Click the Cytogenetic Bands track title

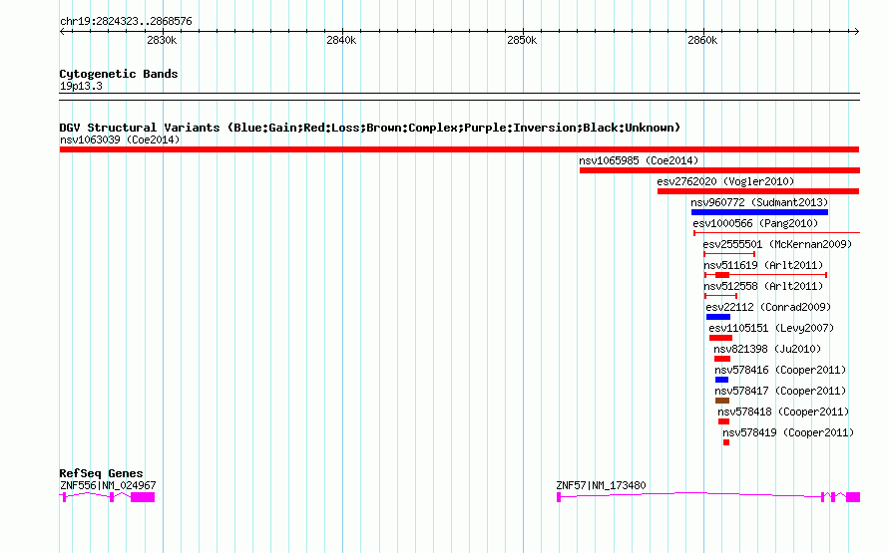[x=119, y=74]
